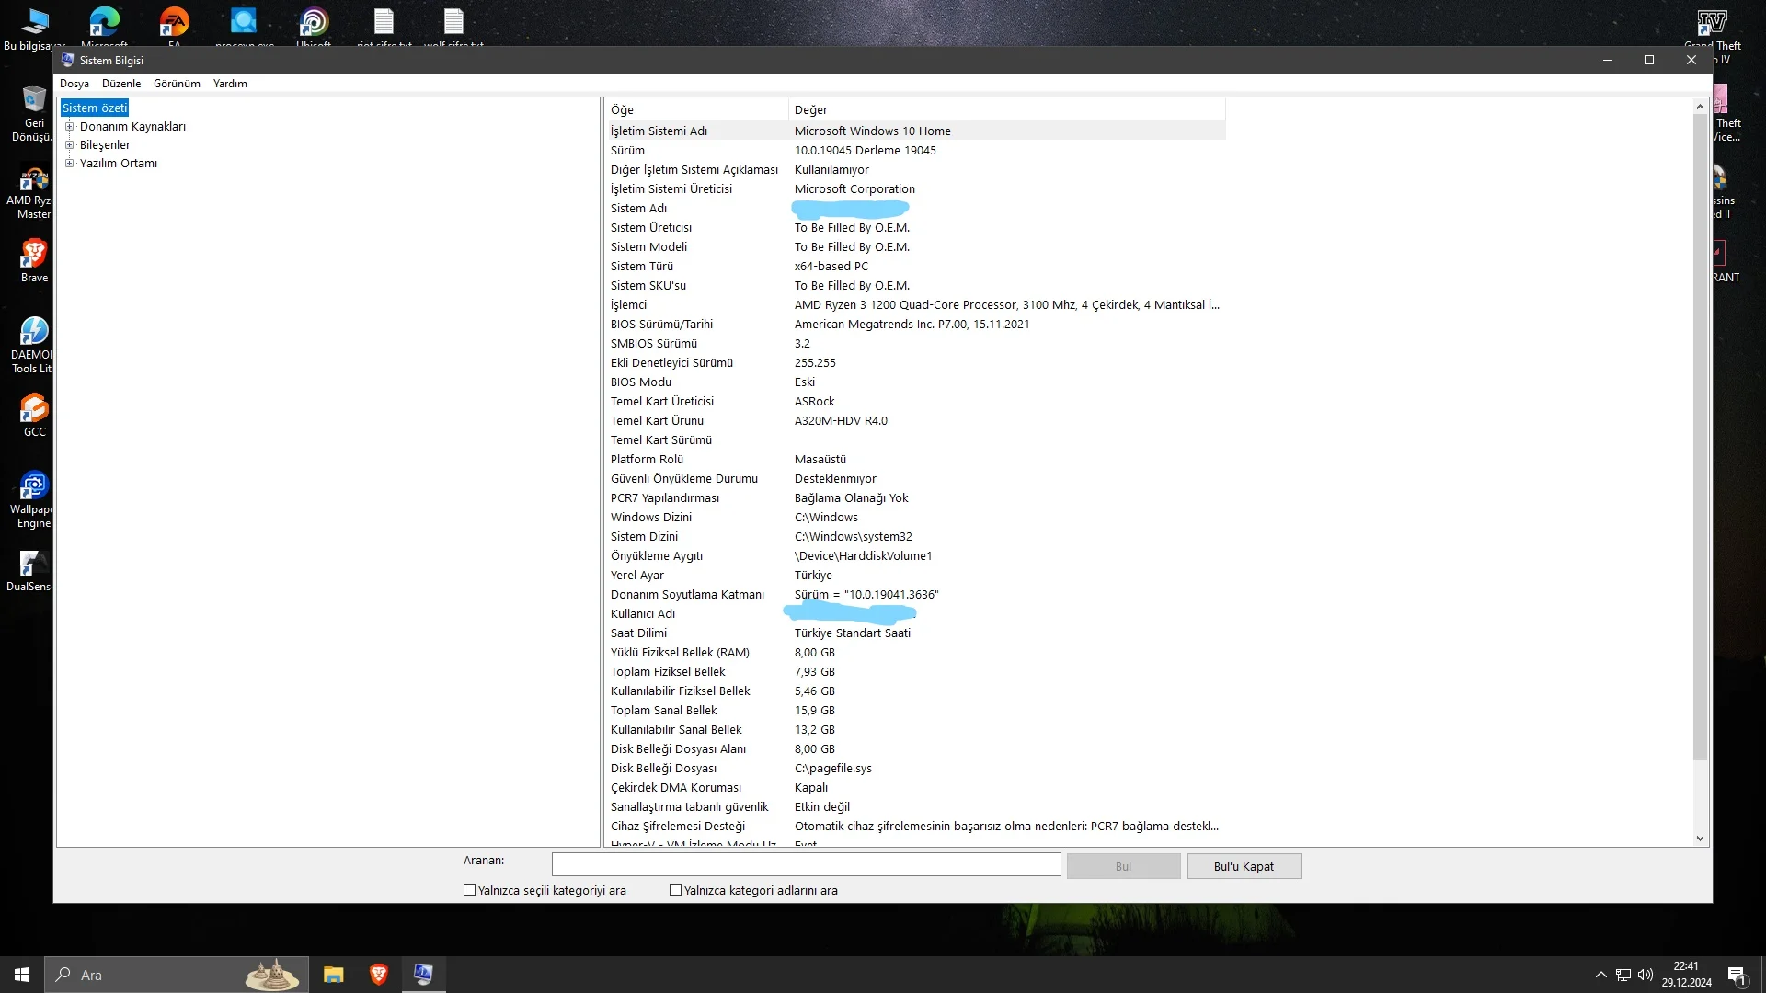Click the Değer column header
The width and height of the screenshot is (1766, 993).
coord(1007,109)
